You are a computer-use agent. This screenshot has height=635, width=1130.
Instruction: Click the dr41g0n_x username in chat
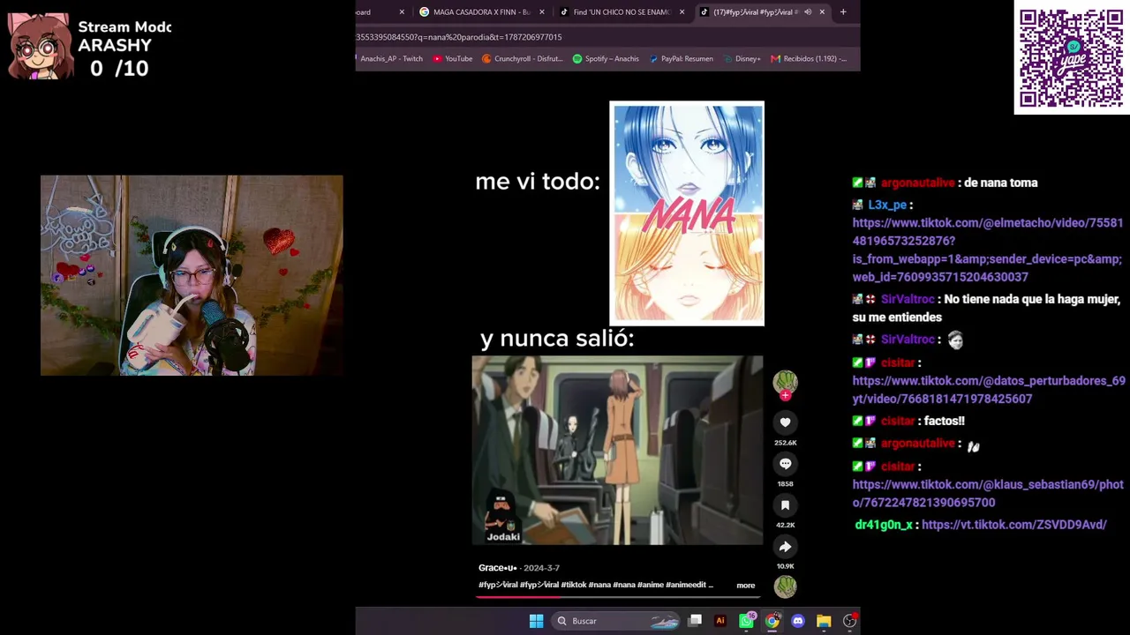(884, 525)
